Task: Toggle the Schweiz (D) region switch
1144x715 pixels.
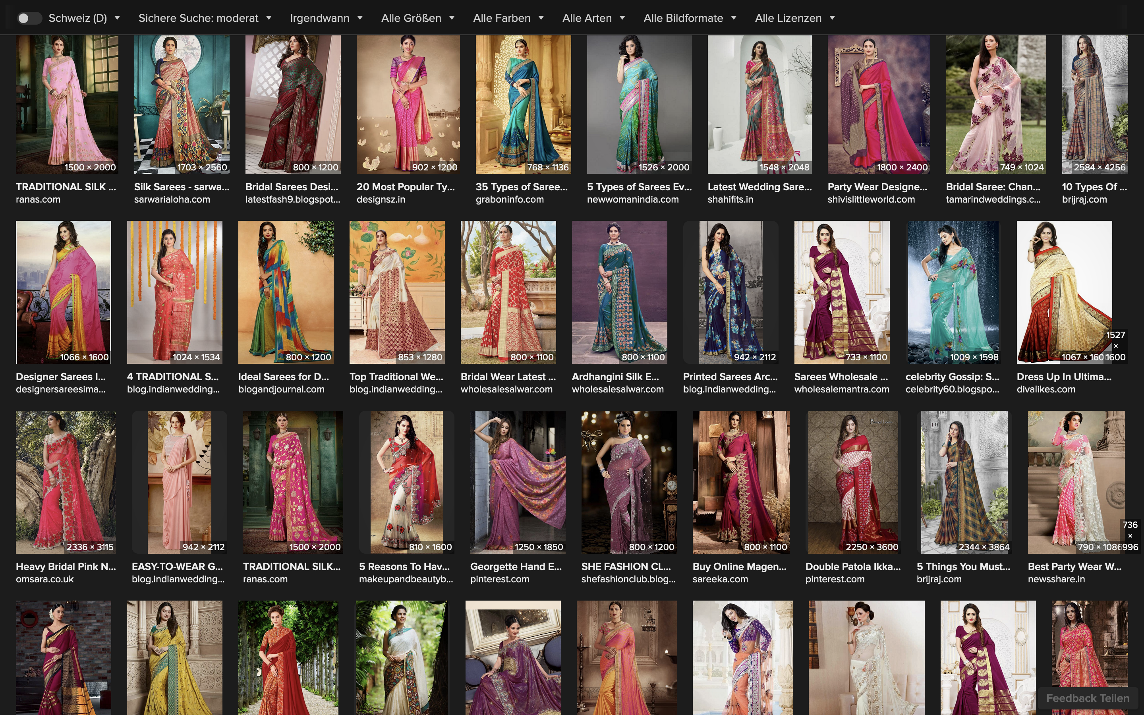Action: (x=29, y=18)
